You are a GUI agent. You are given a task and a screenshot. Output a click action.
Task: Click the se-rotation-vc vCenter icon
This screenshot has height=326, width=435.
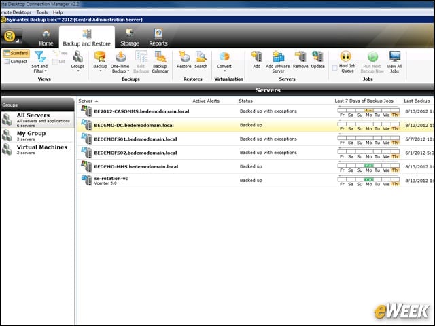coord(86,181)
